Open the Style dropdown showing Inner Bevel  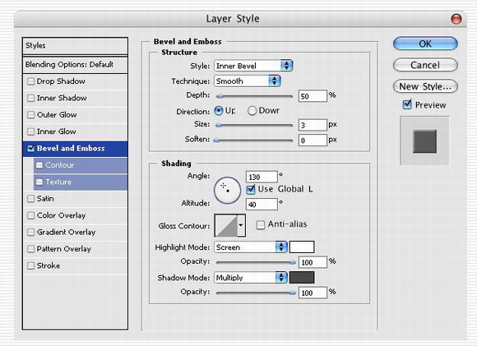pyautogui.click(x=253, y=66)
